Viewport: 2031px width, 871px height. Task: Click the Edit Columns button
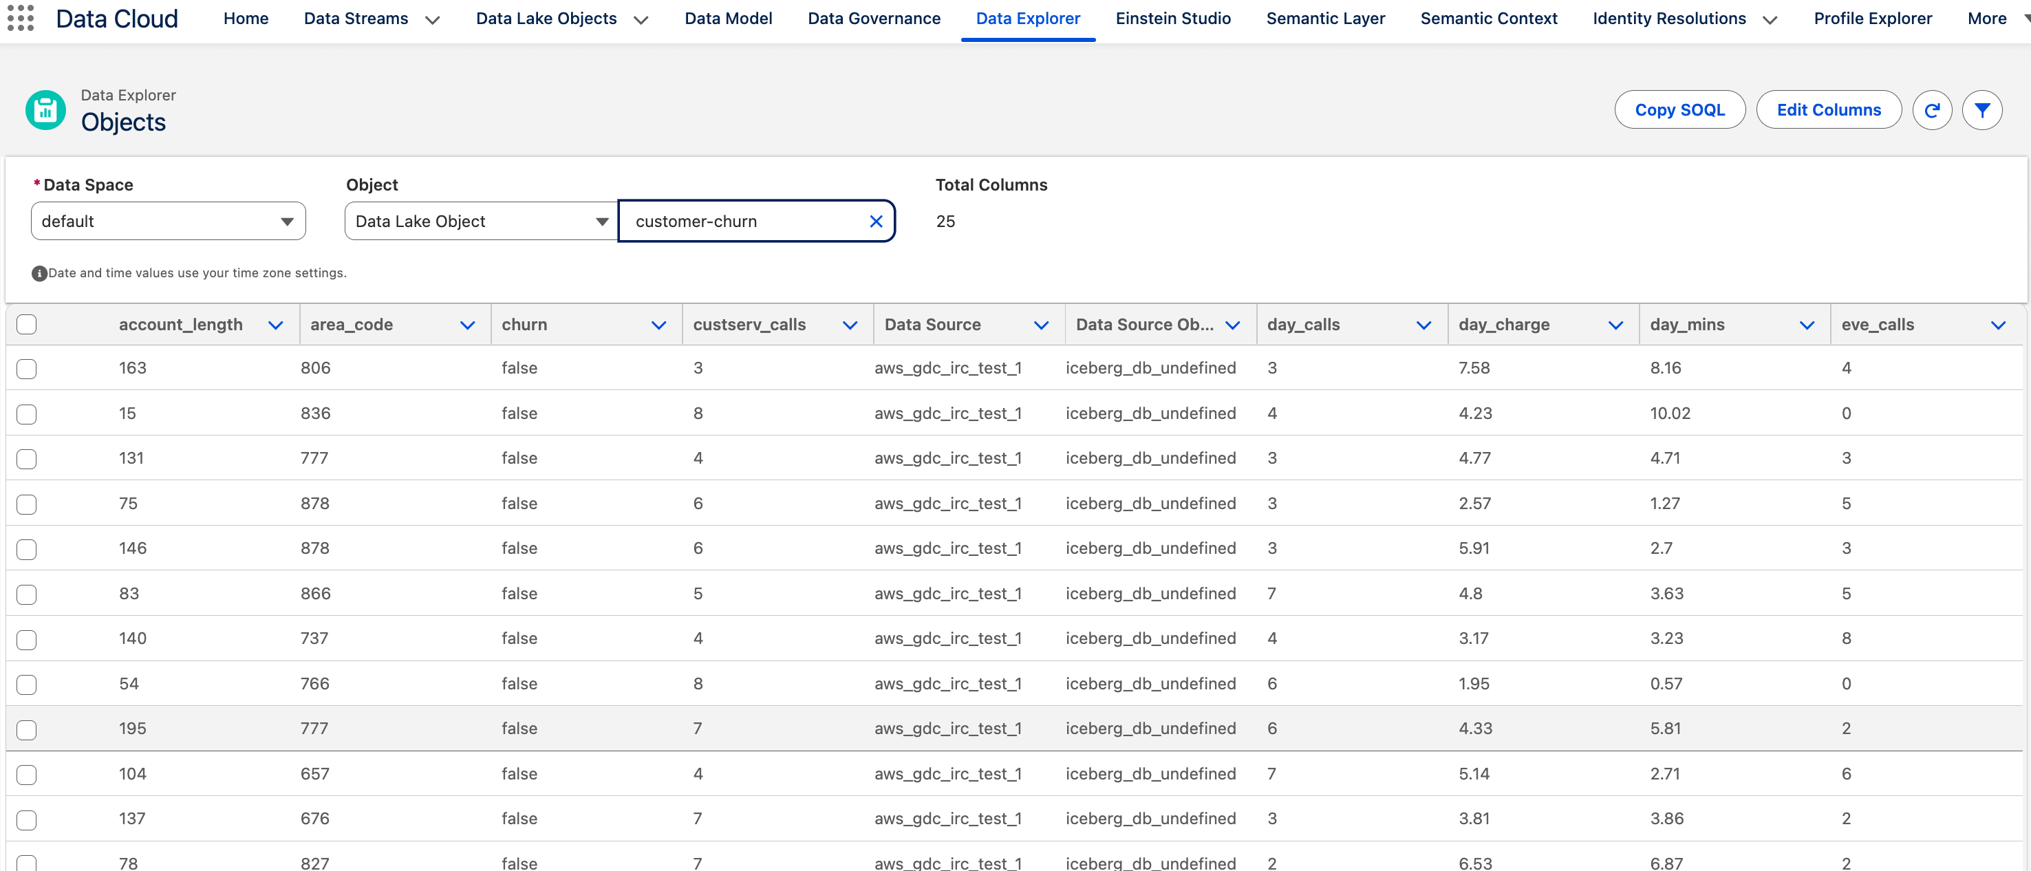click(1828, 110)
